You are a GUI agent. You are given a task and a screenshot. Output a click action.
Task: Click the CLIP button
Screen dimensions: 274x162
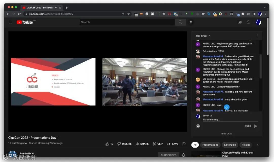[x=158, y=144]
